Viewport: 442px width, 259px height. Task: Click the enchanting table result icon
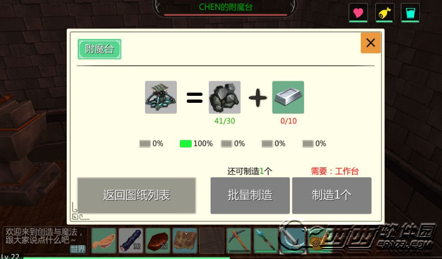[161, 98]
